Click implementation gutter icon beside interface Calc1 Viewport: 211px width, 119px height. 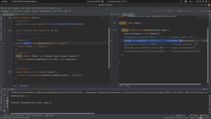tap(10, 18)
